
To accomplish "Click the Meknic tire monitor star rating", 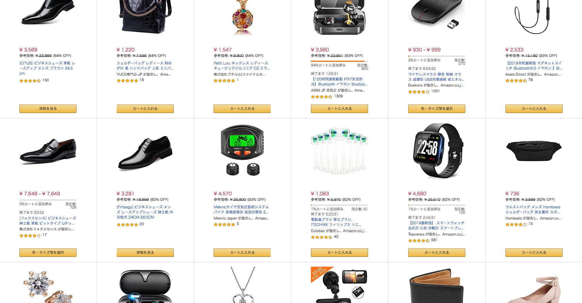I will click(x=225, y=224).
